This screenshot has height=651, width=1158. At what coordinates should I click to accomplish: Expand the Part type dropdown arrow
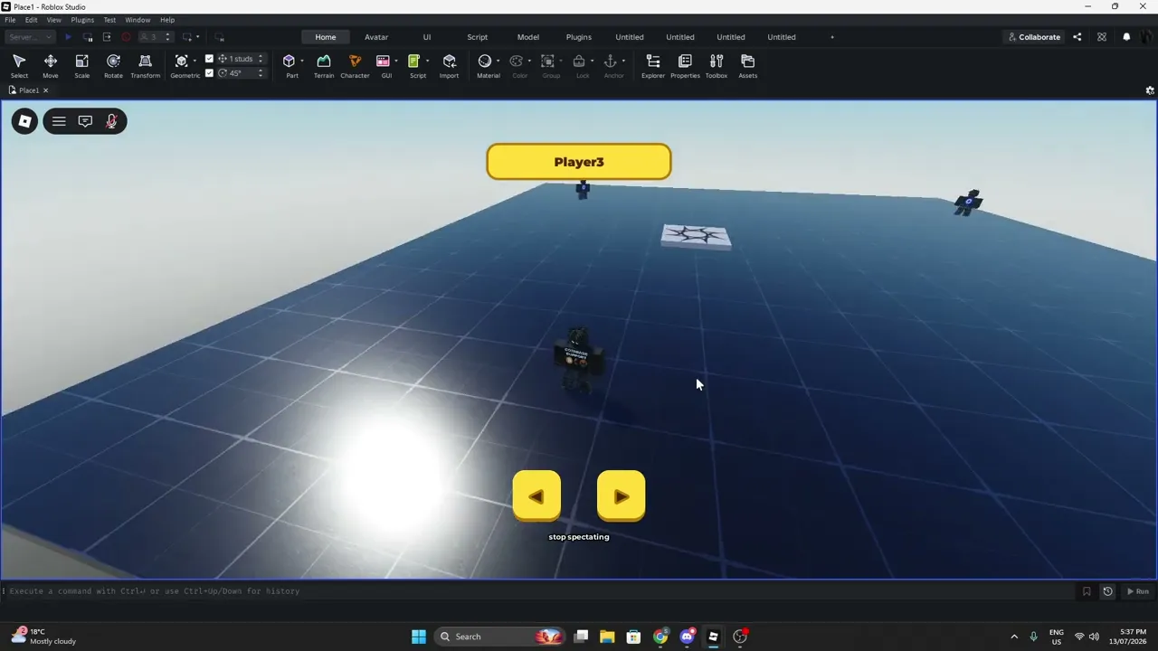point(302,61)
